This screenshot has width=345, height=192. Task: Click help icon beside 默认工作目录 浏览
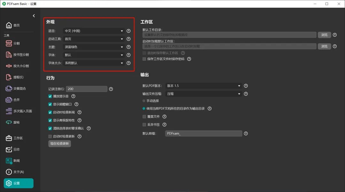point(335,35)
